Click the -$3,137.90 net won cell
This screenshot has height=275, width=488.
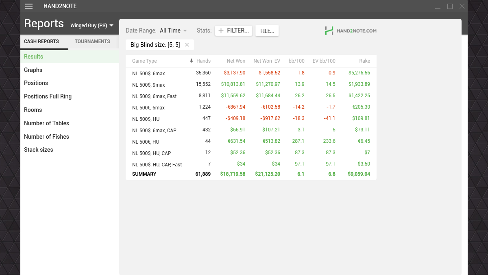pyautogui.click(x=233, y=73)
